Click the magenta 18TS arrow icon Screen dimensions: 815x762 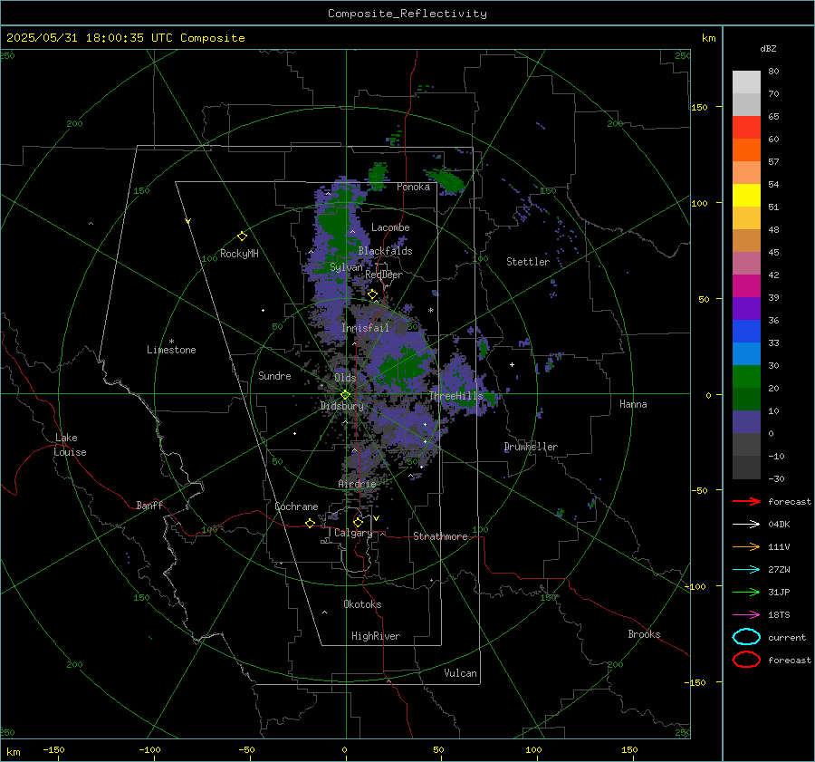pyautogui.click(x=746, y=615)
